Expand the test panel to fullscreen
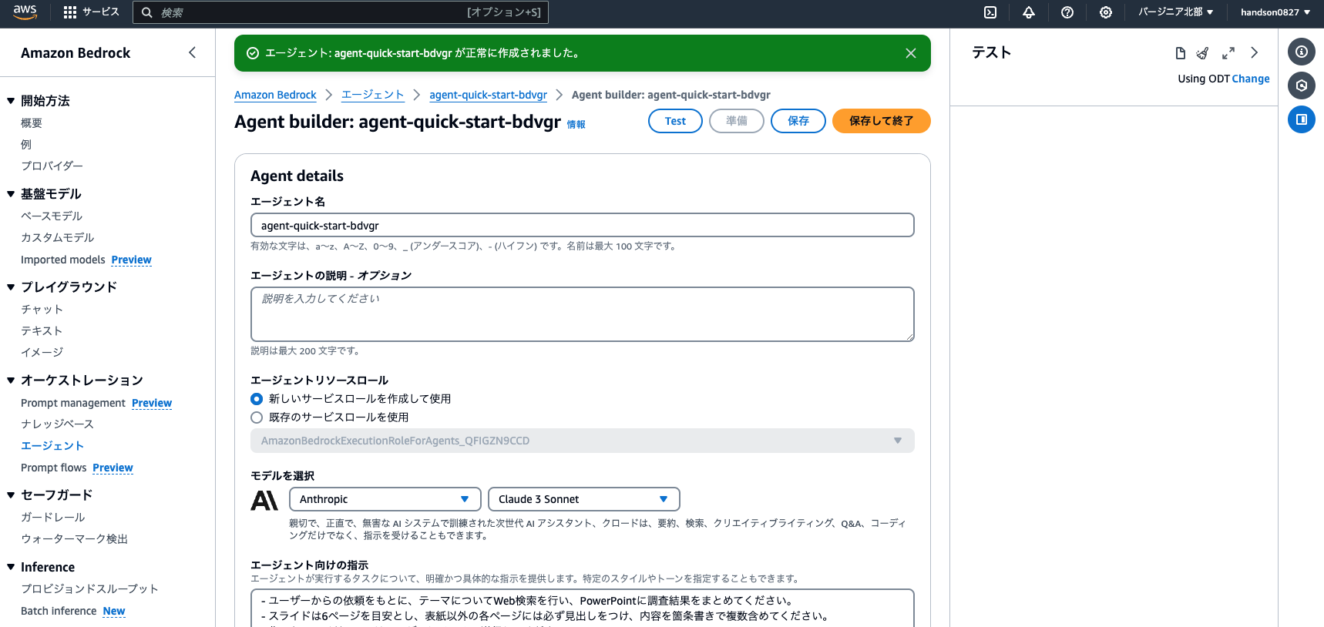Viewport: 1324px width, 627px height. [1228, 53]
